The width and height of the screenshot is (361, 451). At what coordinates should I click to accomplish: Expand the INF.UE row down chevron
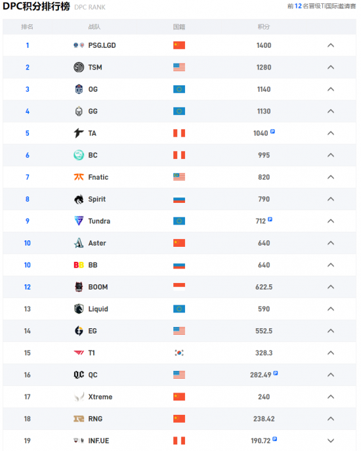coord(331,440)
